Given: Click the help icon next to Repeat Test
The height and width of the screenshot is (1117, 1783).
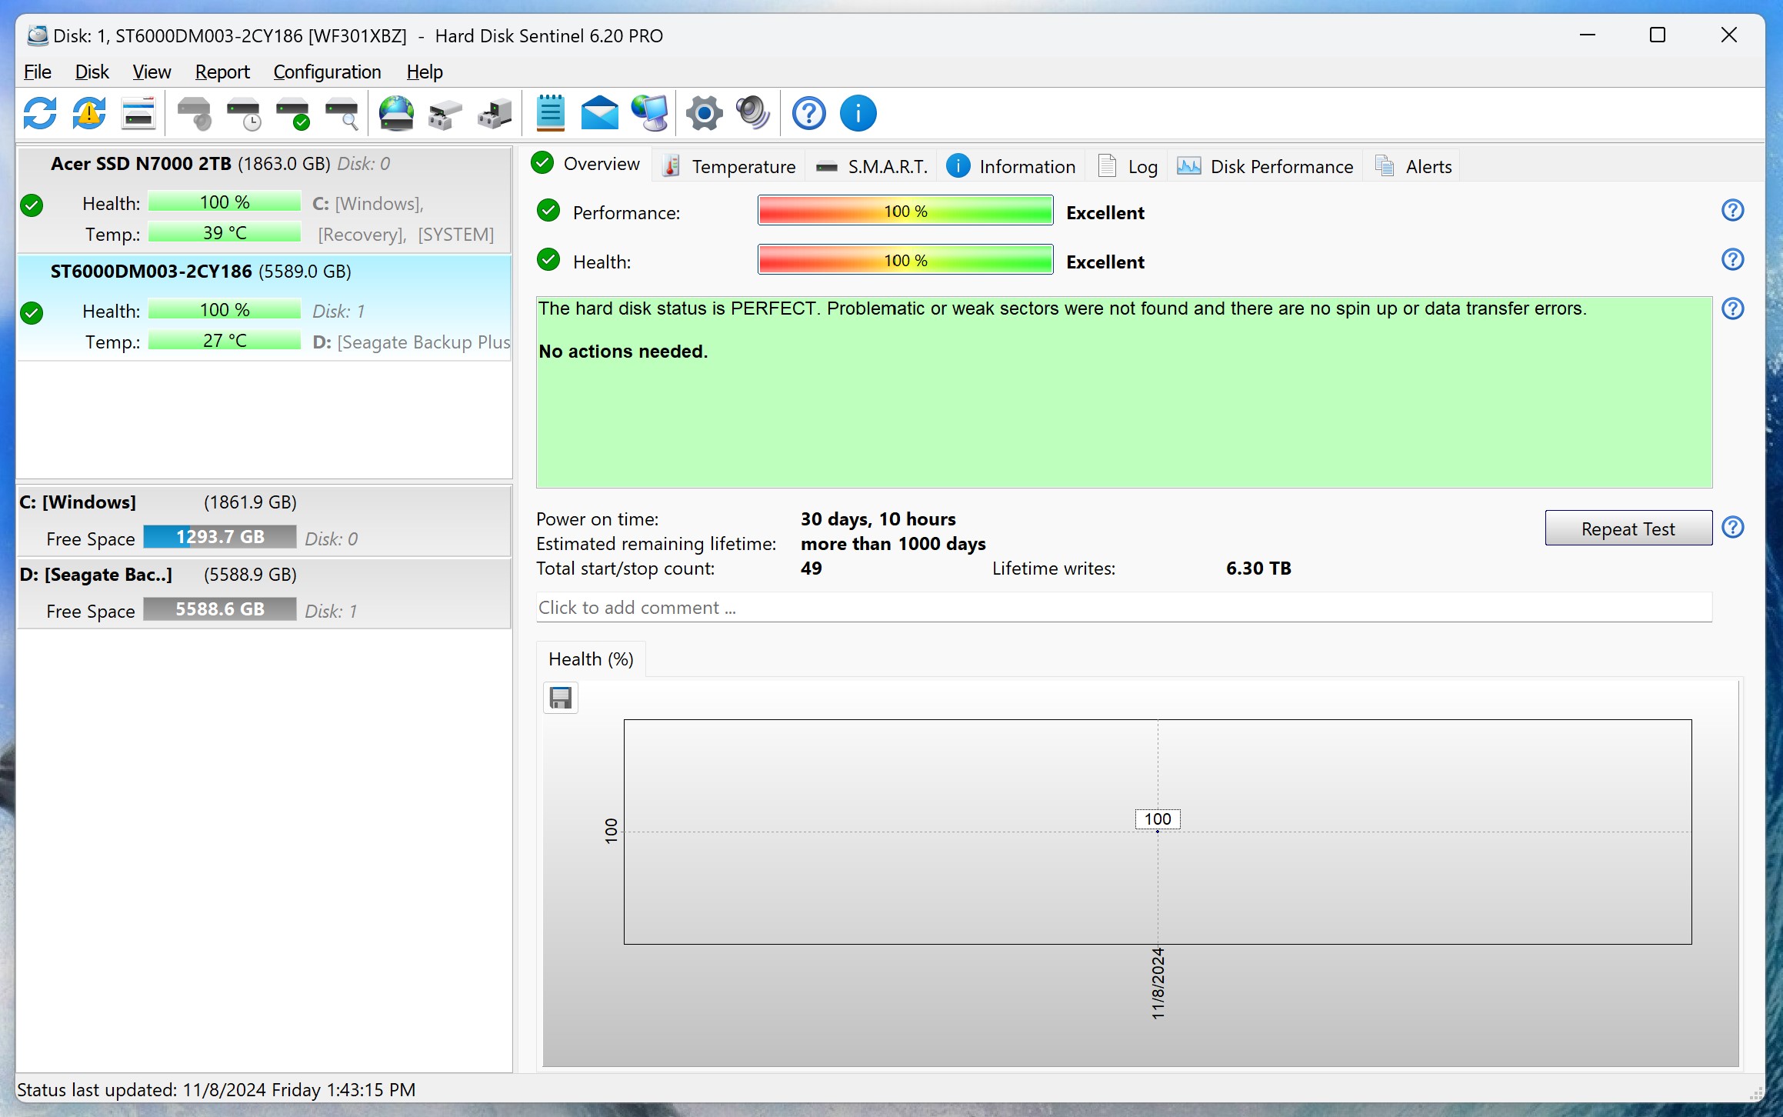Looking at the screenshot, I should coord(1732,528).
